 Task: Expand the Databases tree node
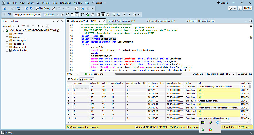[7, 34]
